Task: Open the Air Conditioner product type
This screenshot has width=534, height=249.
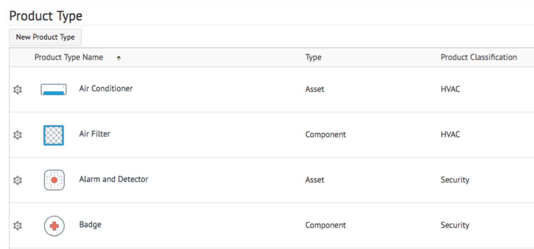Action: (x=106, y=89)
